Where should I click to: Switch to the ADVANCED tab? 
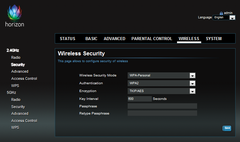click(114, 39)
